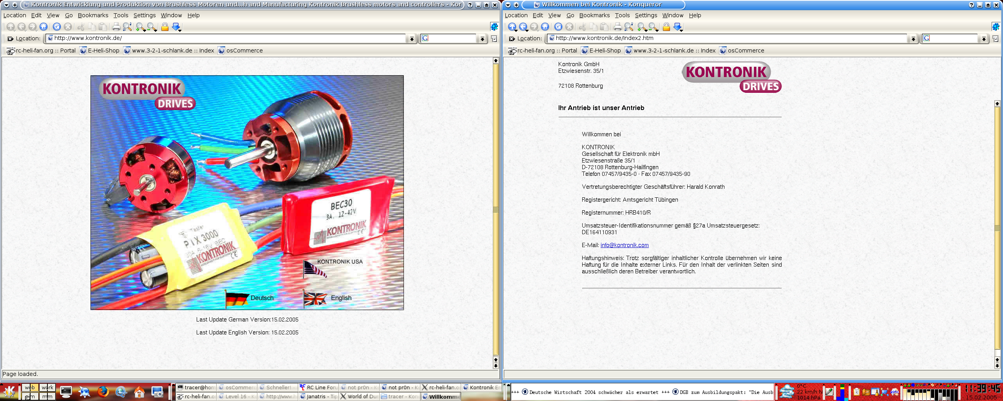The height and width of the screenshot is (401, 1003).
Task: Reload the page in the left Konqueror window
Action: 57,27
